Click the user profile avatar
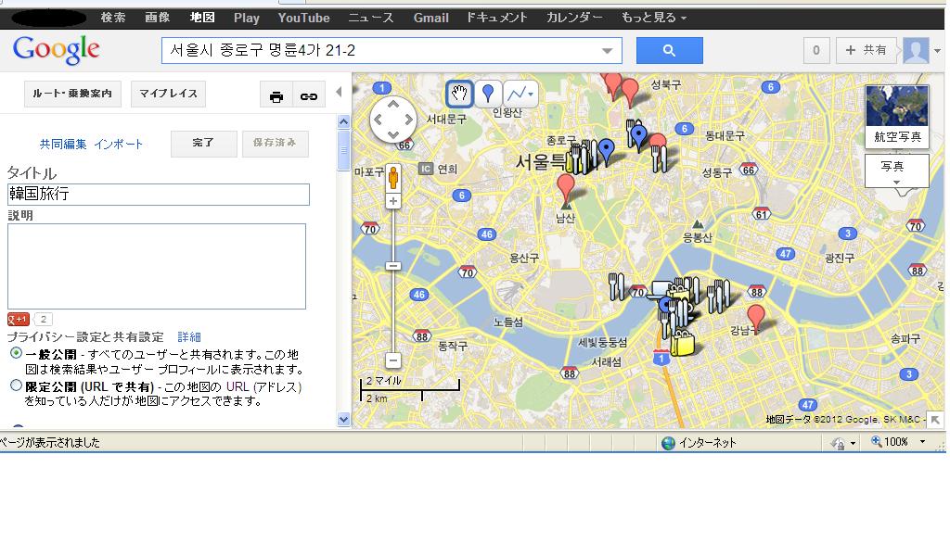The width and height of the screenshot is (950, 556). [x=916, y=50]
